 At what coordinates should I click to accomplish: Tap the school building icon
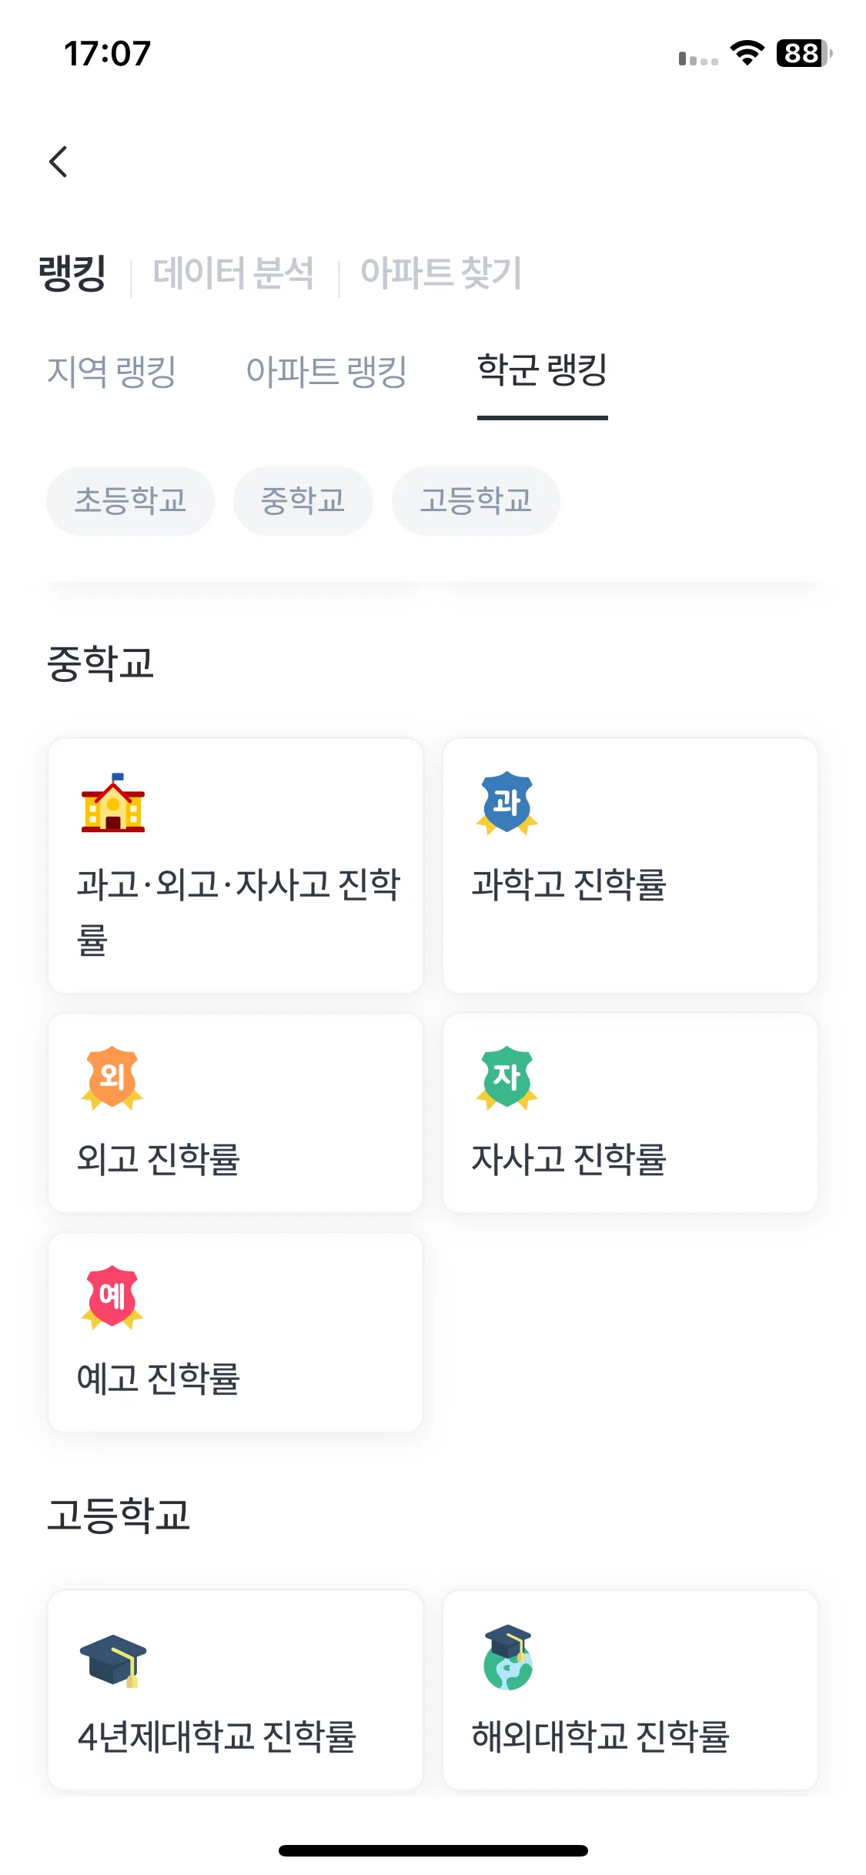pos(113,803)
